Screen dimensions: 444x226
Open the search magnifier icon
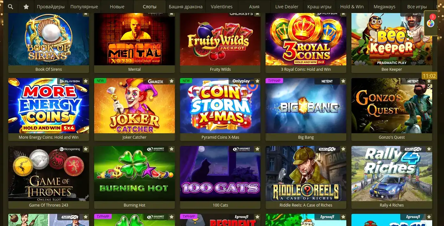(x=11, y=7)
